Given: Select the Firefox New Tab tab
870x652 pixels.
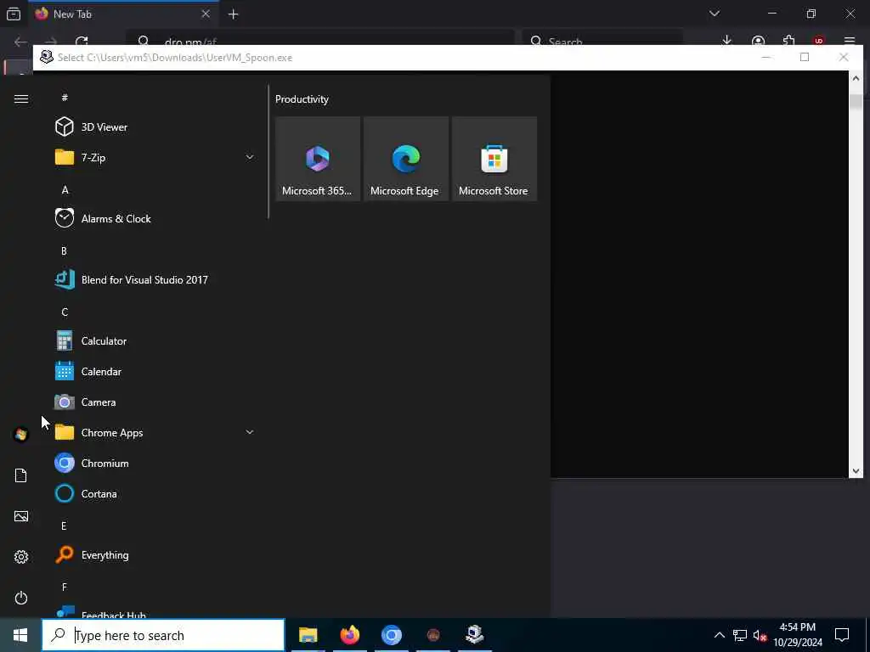Looking at the screenshot, I should [123, 14].
